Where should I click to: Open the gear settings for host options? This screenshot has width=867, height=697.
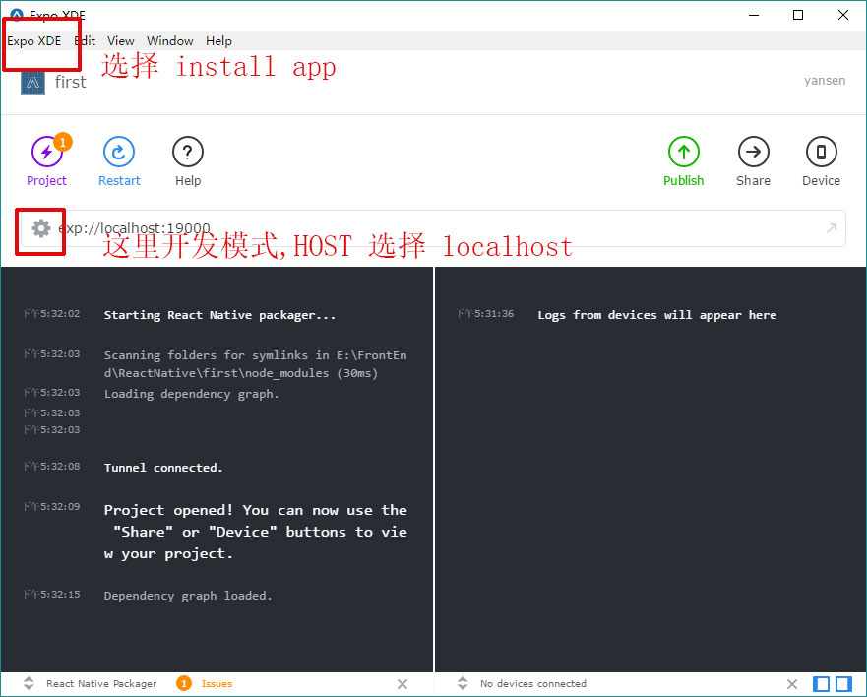click(x=41, y=228)
